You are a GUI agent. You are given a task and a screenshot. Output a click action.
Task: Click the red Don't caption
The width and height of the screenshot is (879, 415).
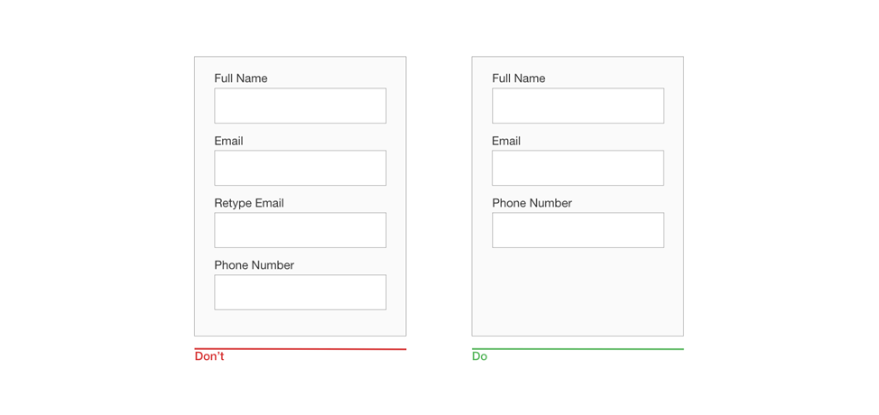click(209, 356)
